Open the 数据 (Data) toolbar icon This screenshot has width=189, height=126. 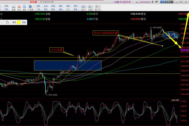pyautogui.click(x=13, y=8)
